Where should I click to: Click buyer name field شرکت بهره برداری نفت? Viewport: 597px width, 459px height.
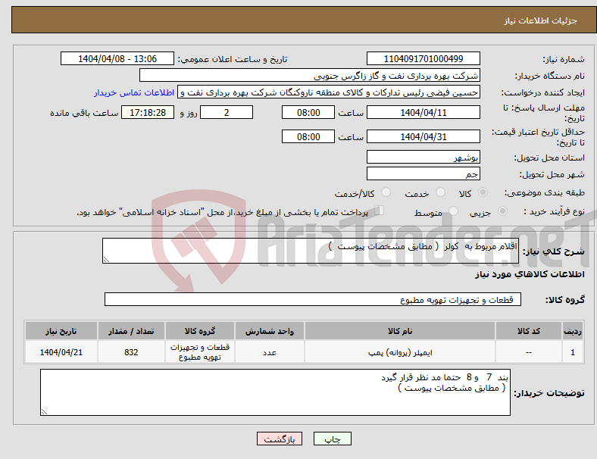click(x=310, y=75)
